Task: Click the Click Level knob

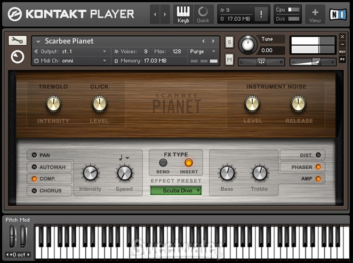Action: (x=99, y=104)
